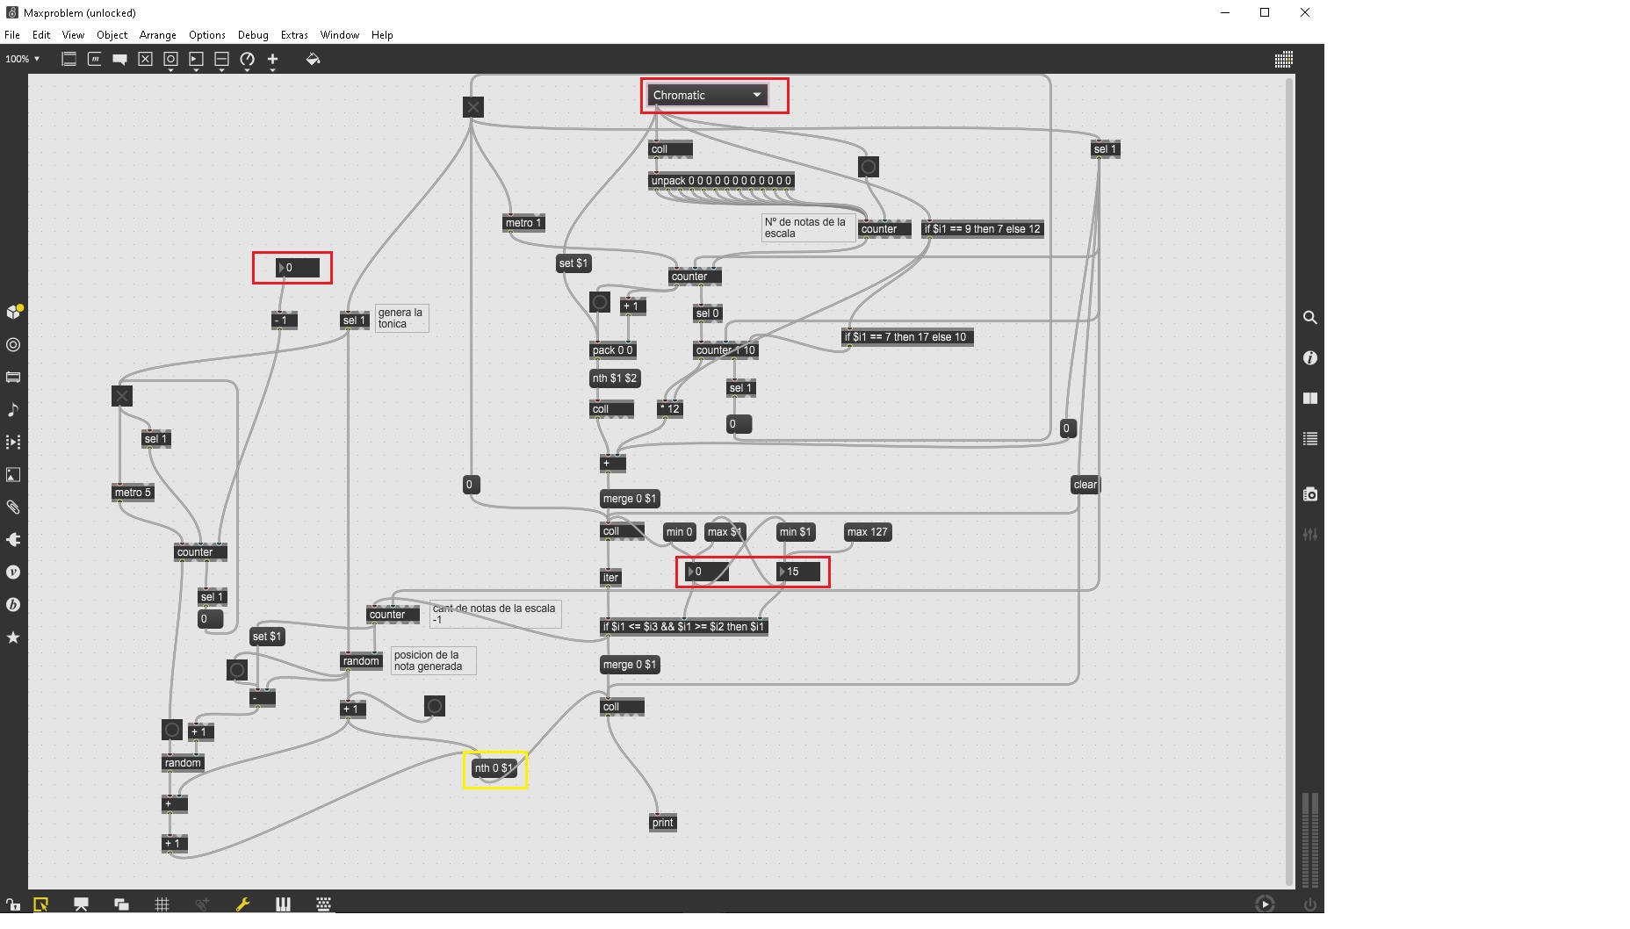Add a comment from the toolbar
This screenshot has height=929, width=1630.
(119, 59)
